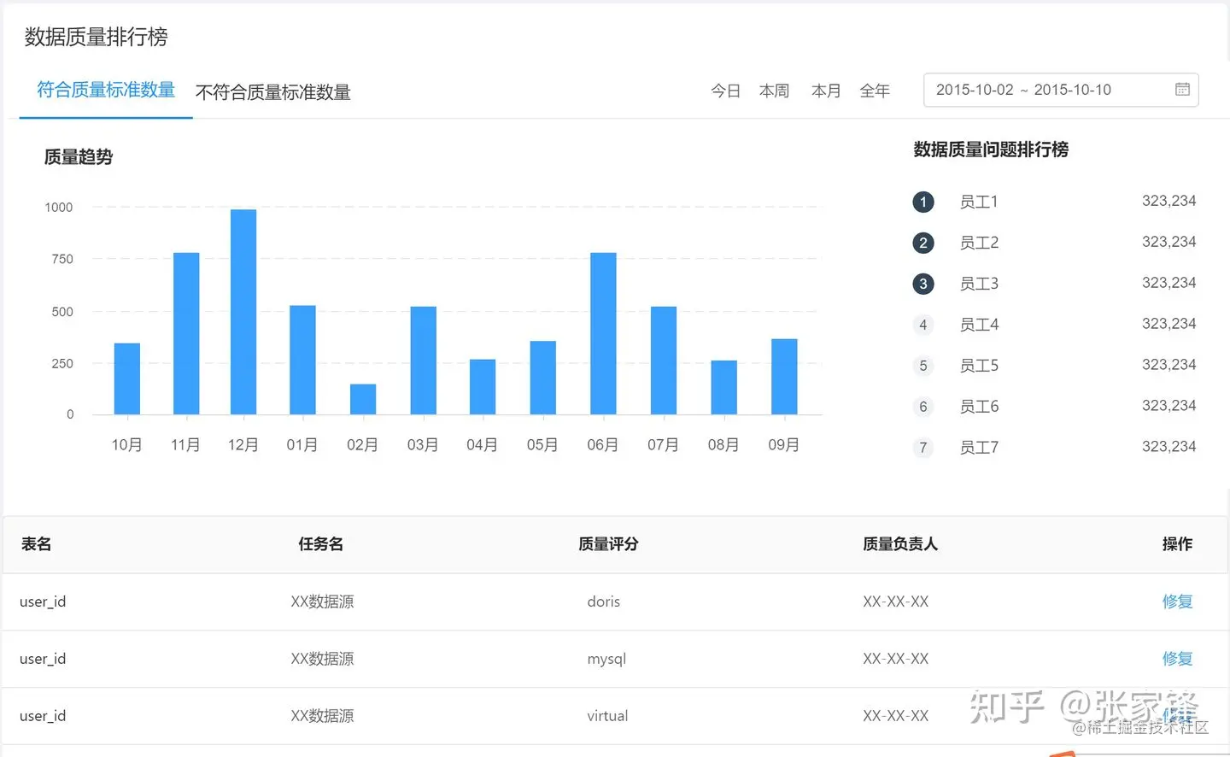
Task: Filter by 本周
Action: pyautogui.click(x=774, y=91)
